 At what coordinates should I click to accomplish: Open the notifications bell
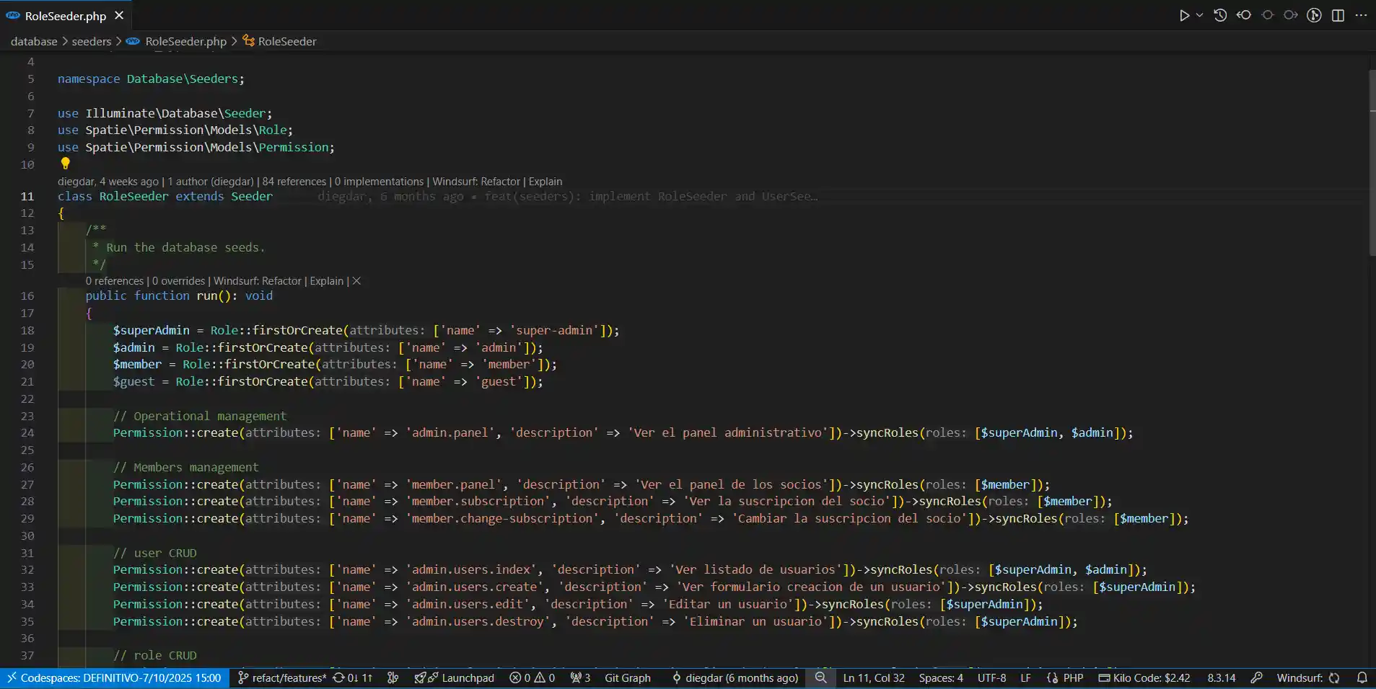coord(1362,677)
